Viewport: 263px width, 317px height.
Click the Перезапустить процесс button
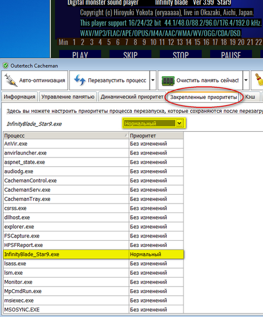(110, 80)
